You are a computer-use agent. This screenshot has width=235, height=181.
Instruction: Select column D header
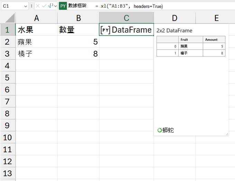coord(175,18)
